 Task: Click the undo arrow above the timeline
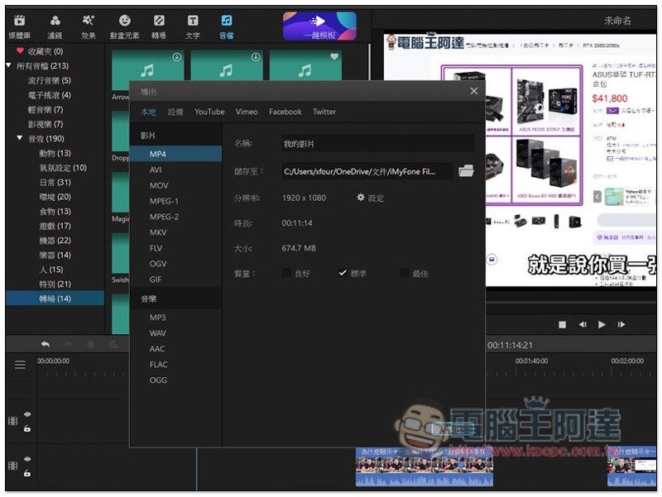(45, 344)
